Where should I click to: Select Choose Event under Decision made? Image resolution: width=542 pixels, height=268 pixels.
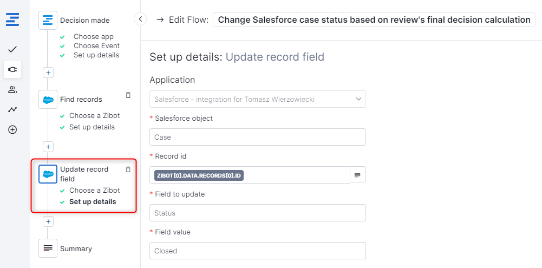tap(97, 46)
